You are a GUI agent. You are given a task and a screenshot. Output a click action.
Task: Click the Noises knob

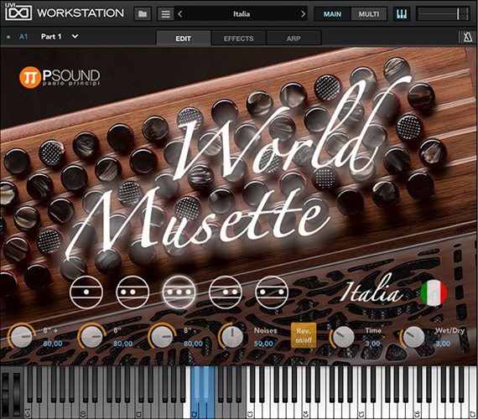[x=231, y=337]
